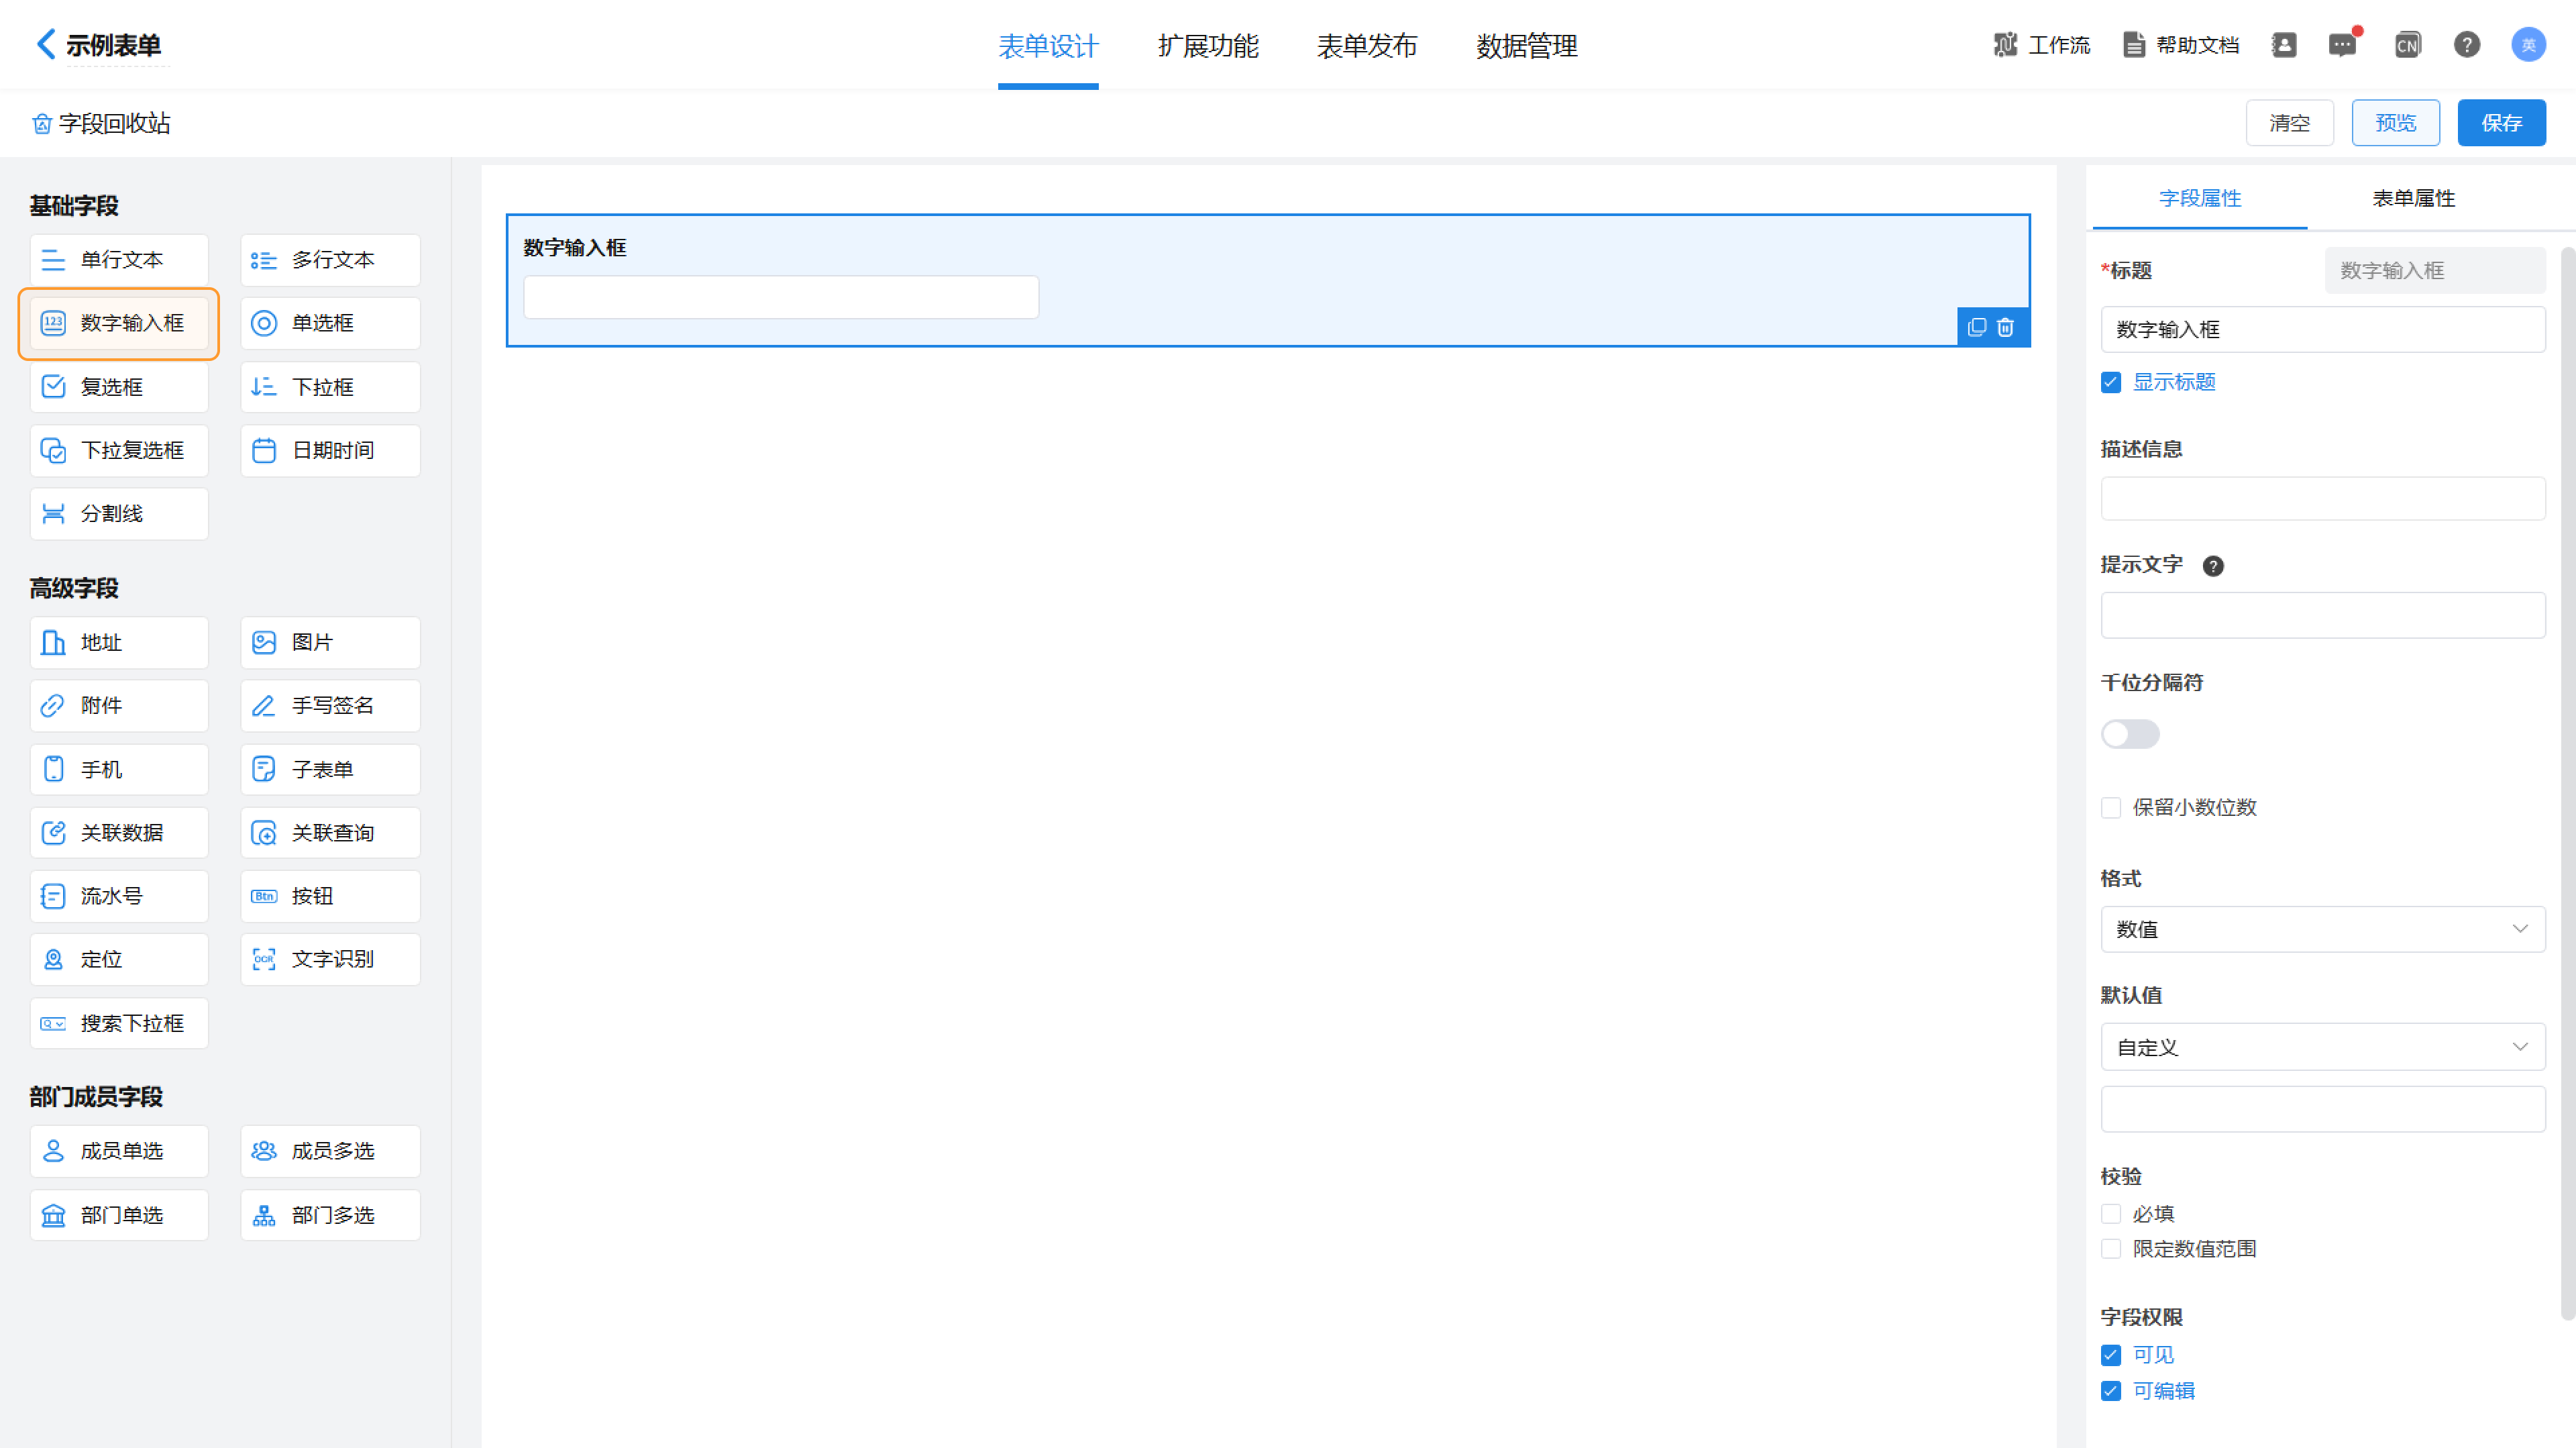Screen dimensions: 2576x1448
Task: Click the 标题 name input field
Action: 2322,329
